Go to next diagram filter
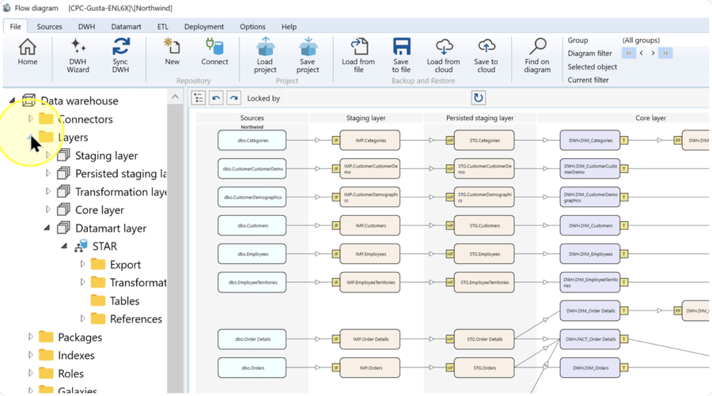Screen dimensions: 712x396 tap(653, 53)
